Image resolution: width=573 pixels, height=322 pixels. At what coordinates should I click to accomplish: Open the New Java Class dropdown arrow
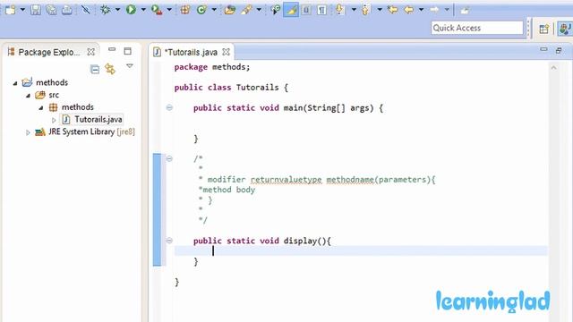point(214,10)
